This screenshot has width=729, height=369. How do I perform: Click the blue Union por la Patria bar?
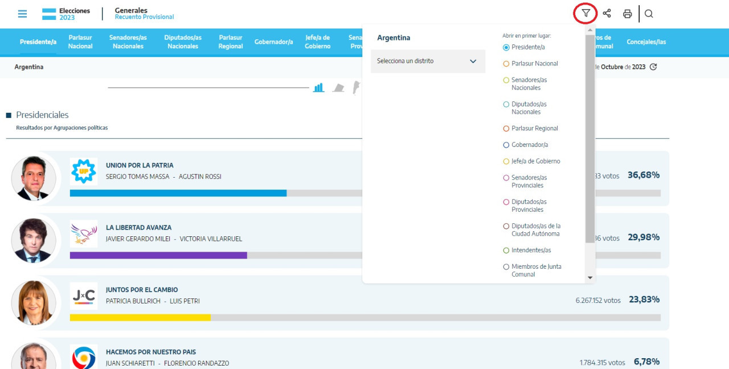(178, 193)
